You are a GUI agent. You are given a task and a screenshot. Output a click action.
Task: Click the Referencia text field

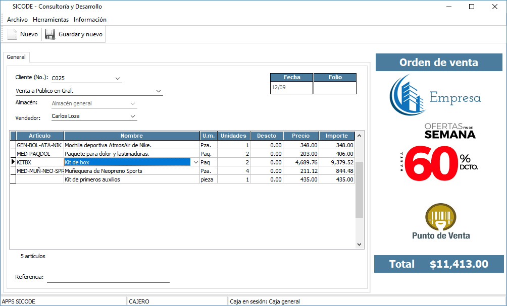(108, 277)
